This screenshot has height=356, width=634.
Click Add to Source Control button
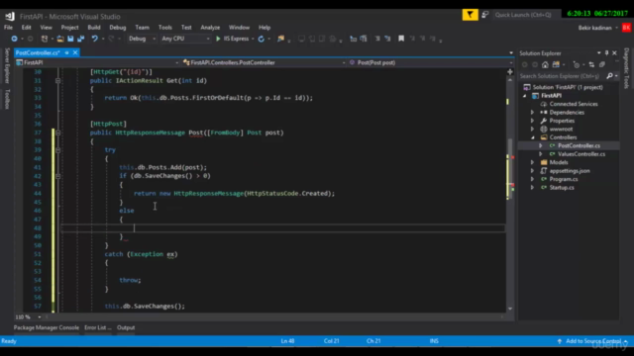592,341
